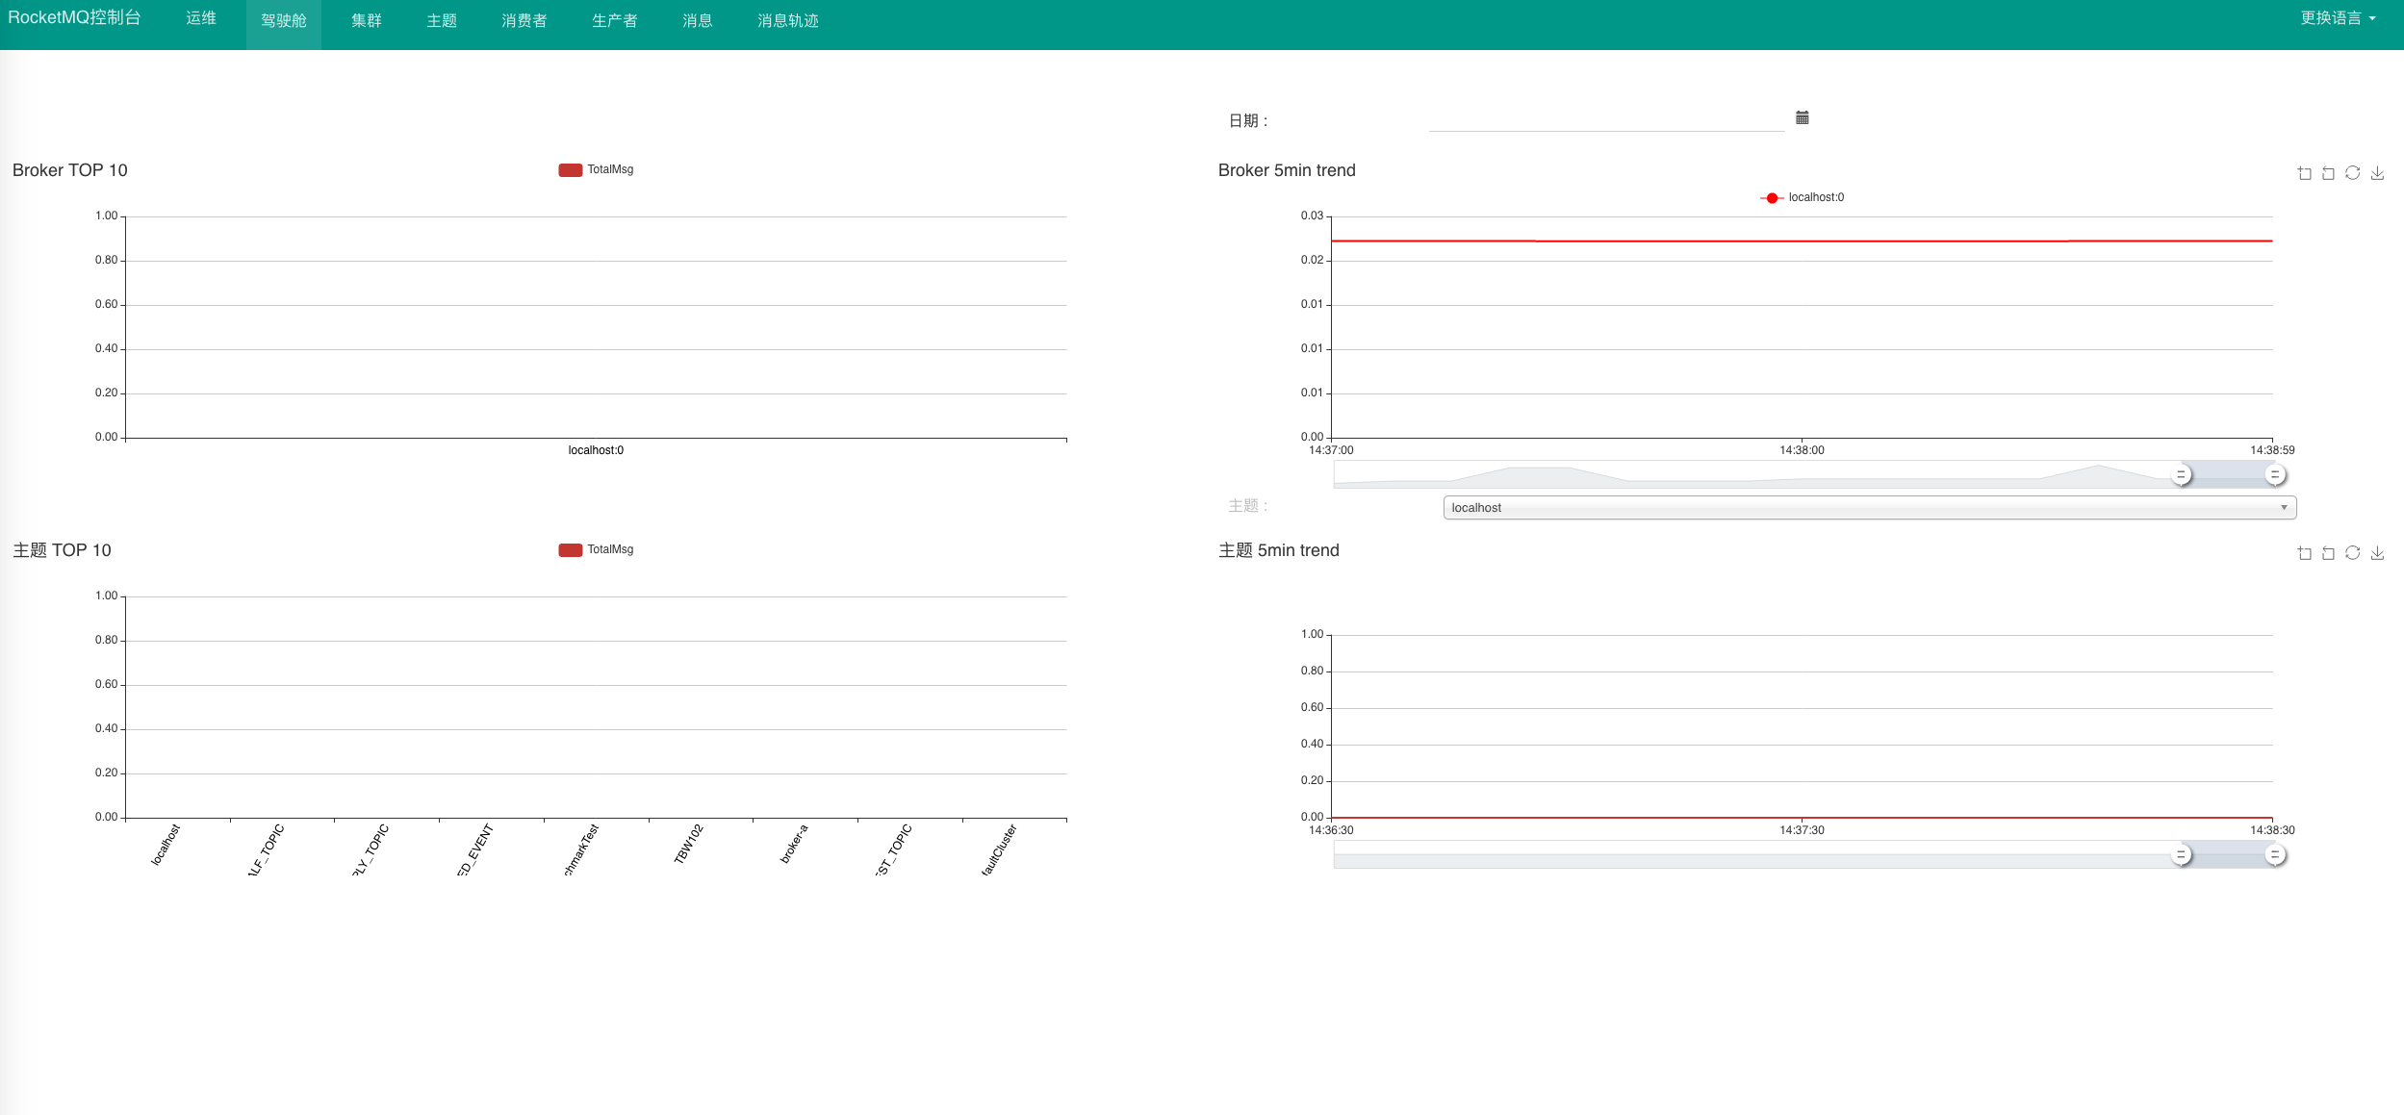Open the 主题 localhost dropdown
2404x1115 pixels.
(x=1869, y=508)
